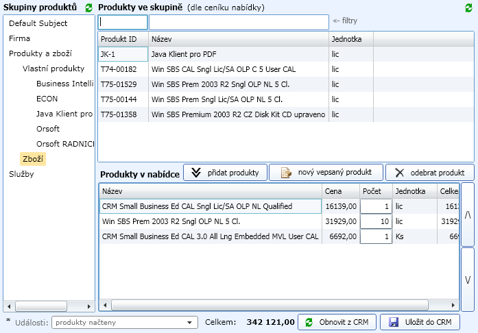Screen dimensions: 478x333
Task: Move selected product down with V button
Action: (x=468, y=280)
